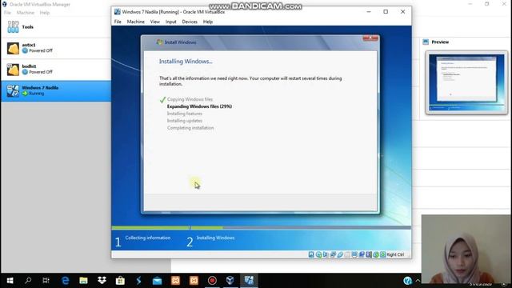Click the Bandicam red record taskbar icon

pyautogui.click(x=212, y=281)
